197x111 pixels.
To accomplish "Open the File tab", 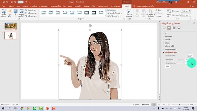I will coord(4,6).
